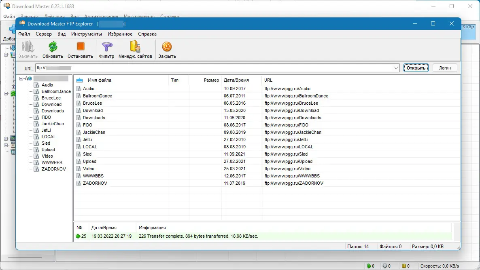This screenshot has width=480, height=270.
Task: Select ZADORNOV folder icon in file list
Action: pyautogui.click(x=79, y=183)
